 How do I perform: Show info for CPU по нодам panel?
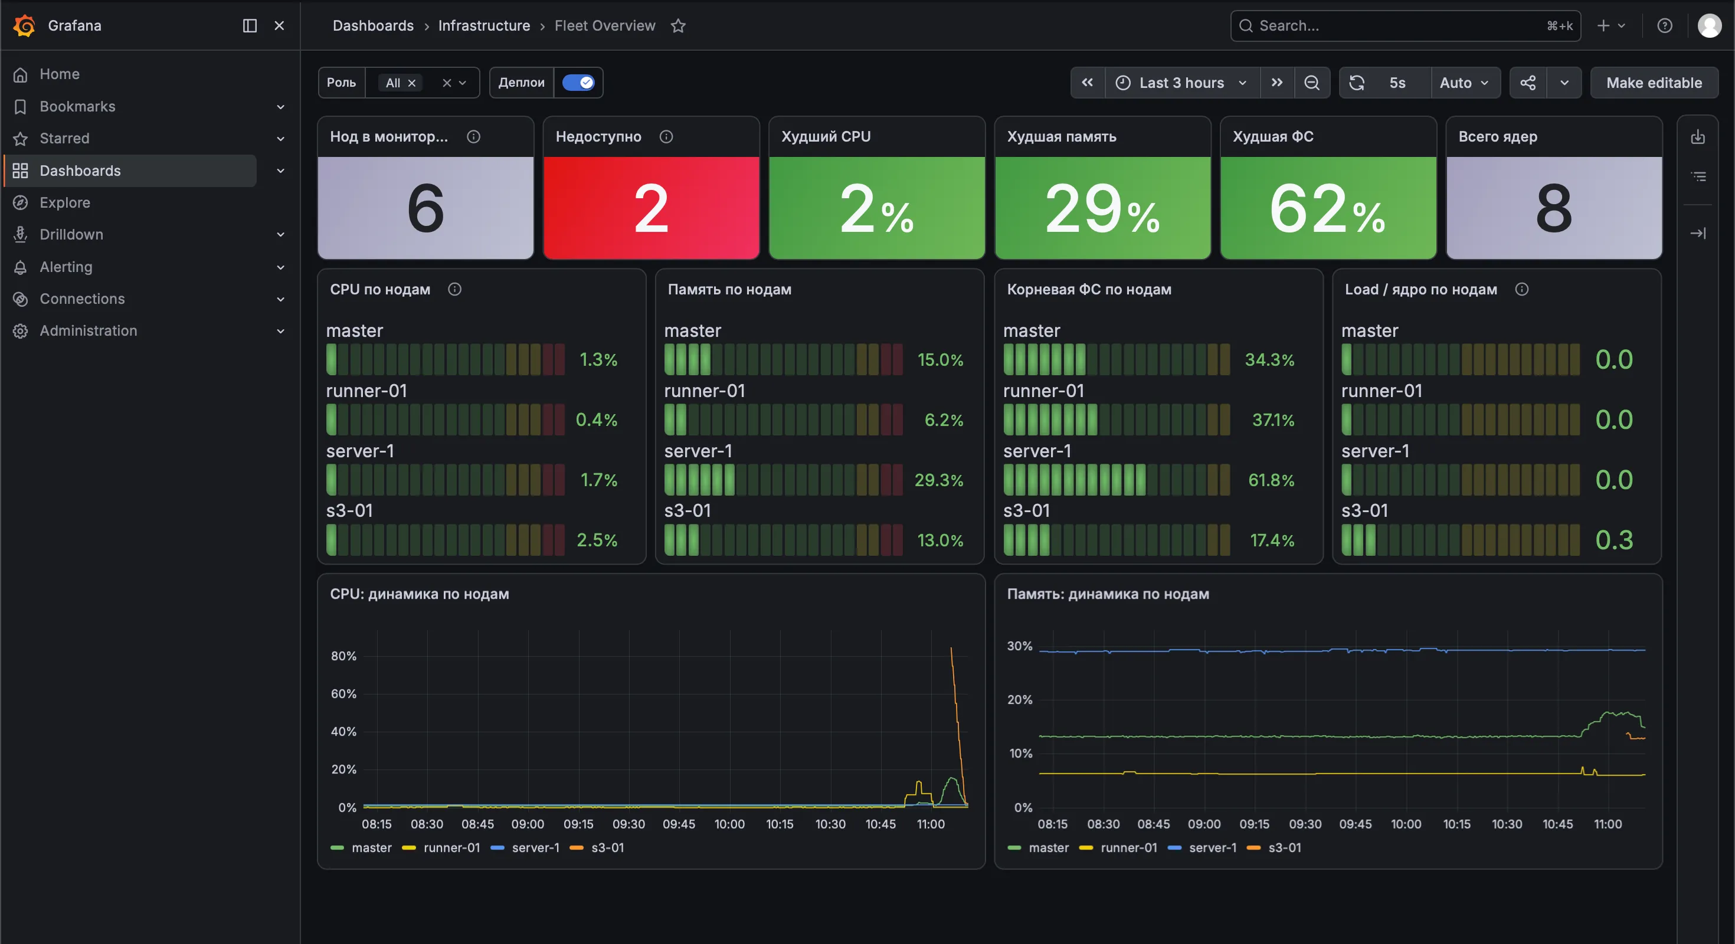(x=454, y=289)
